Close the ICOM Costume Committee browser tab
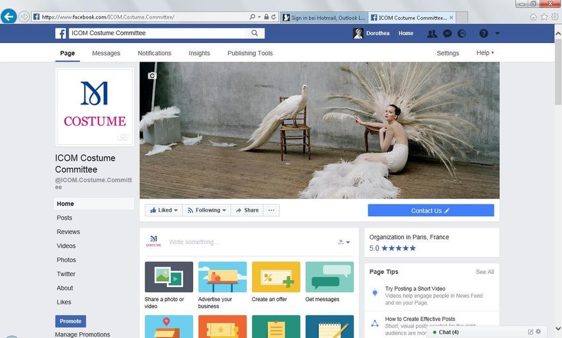The image size is (562, 338). tap(451, 18)
